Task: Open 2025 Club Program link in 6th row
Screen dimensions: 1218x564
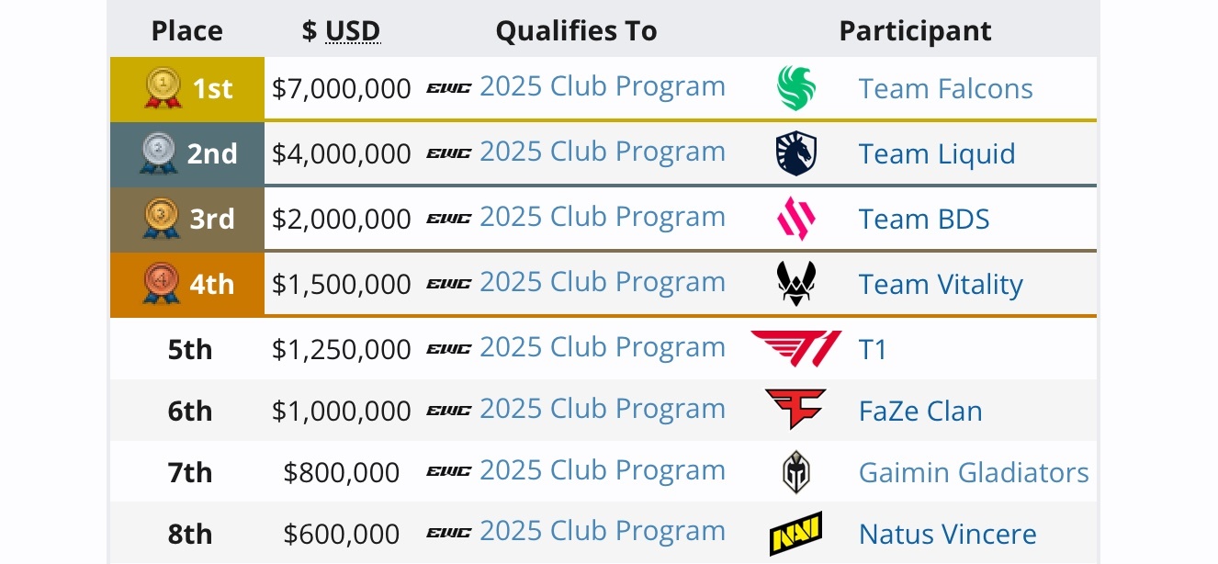Action: (602, 409)
